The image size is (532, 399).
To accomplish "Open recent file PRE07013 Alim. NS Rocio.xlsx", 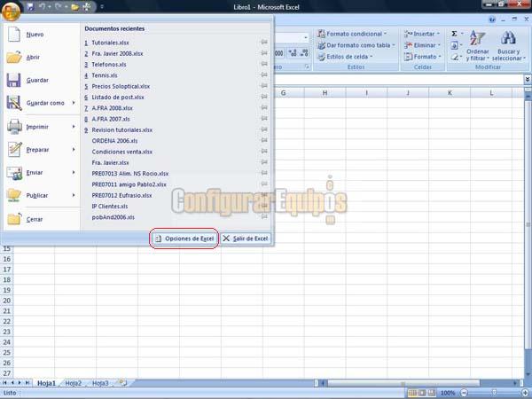I will [x=130, y=174].
